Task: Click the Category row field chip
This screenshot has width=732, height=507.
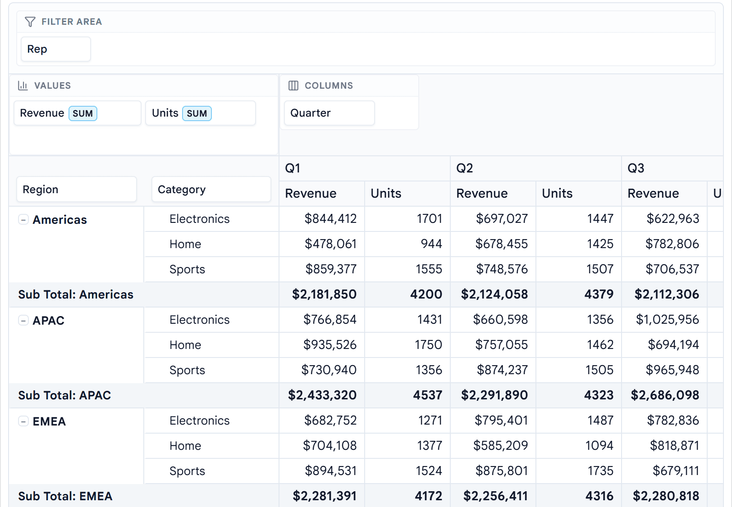Action: click(x=211, y=189)
